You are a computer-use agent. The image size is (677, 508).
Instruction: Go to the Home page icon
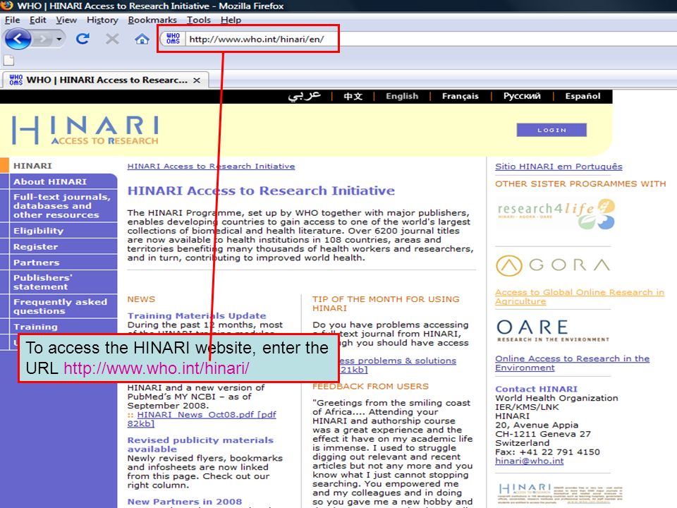(142, 40)
